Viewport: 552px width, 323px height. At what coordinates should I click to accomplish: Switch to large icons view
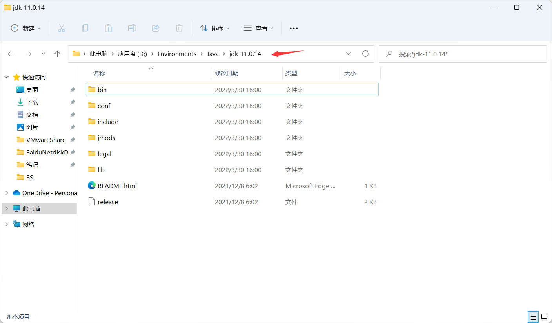coord(544,317)
